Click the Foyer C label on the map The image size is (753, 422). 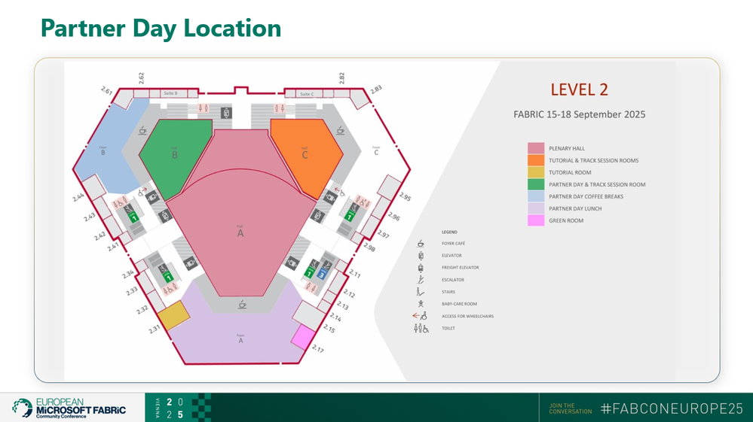click(376, 151)
